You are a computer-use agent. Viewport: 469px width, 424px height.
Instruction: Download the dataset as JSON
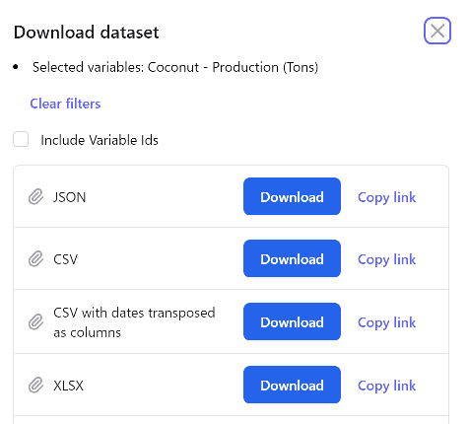pyautogui.click(x=292, y=196)
